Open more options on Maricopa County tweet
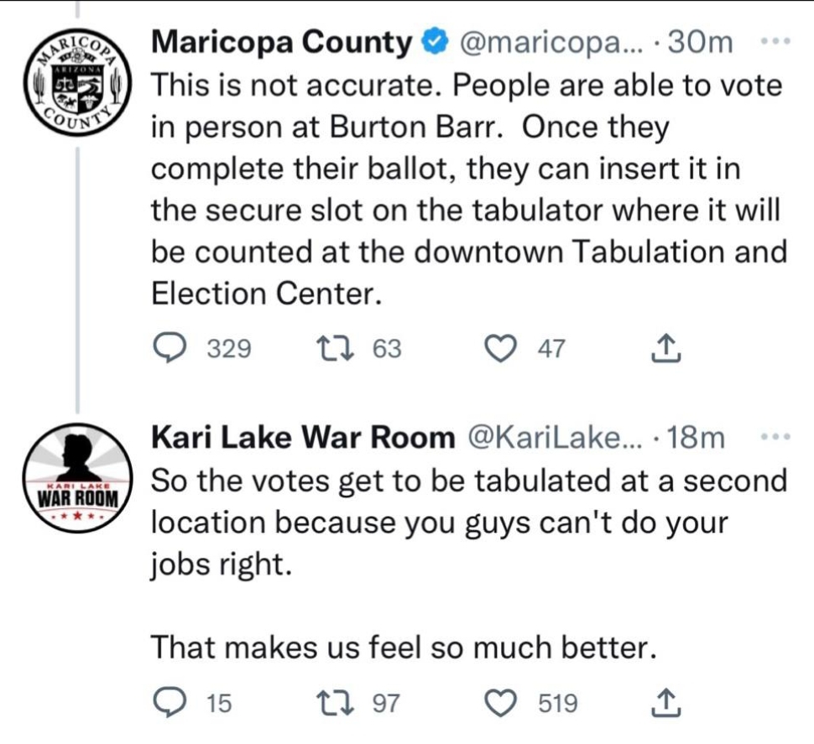This screenshot has width=814, height=744. [x=775, y=41]
